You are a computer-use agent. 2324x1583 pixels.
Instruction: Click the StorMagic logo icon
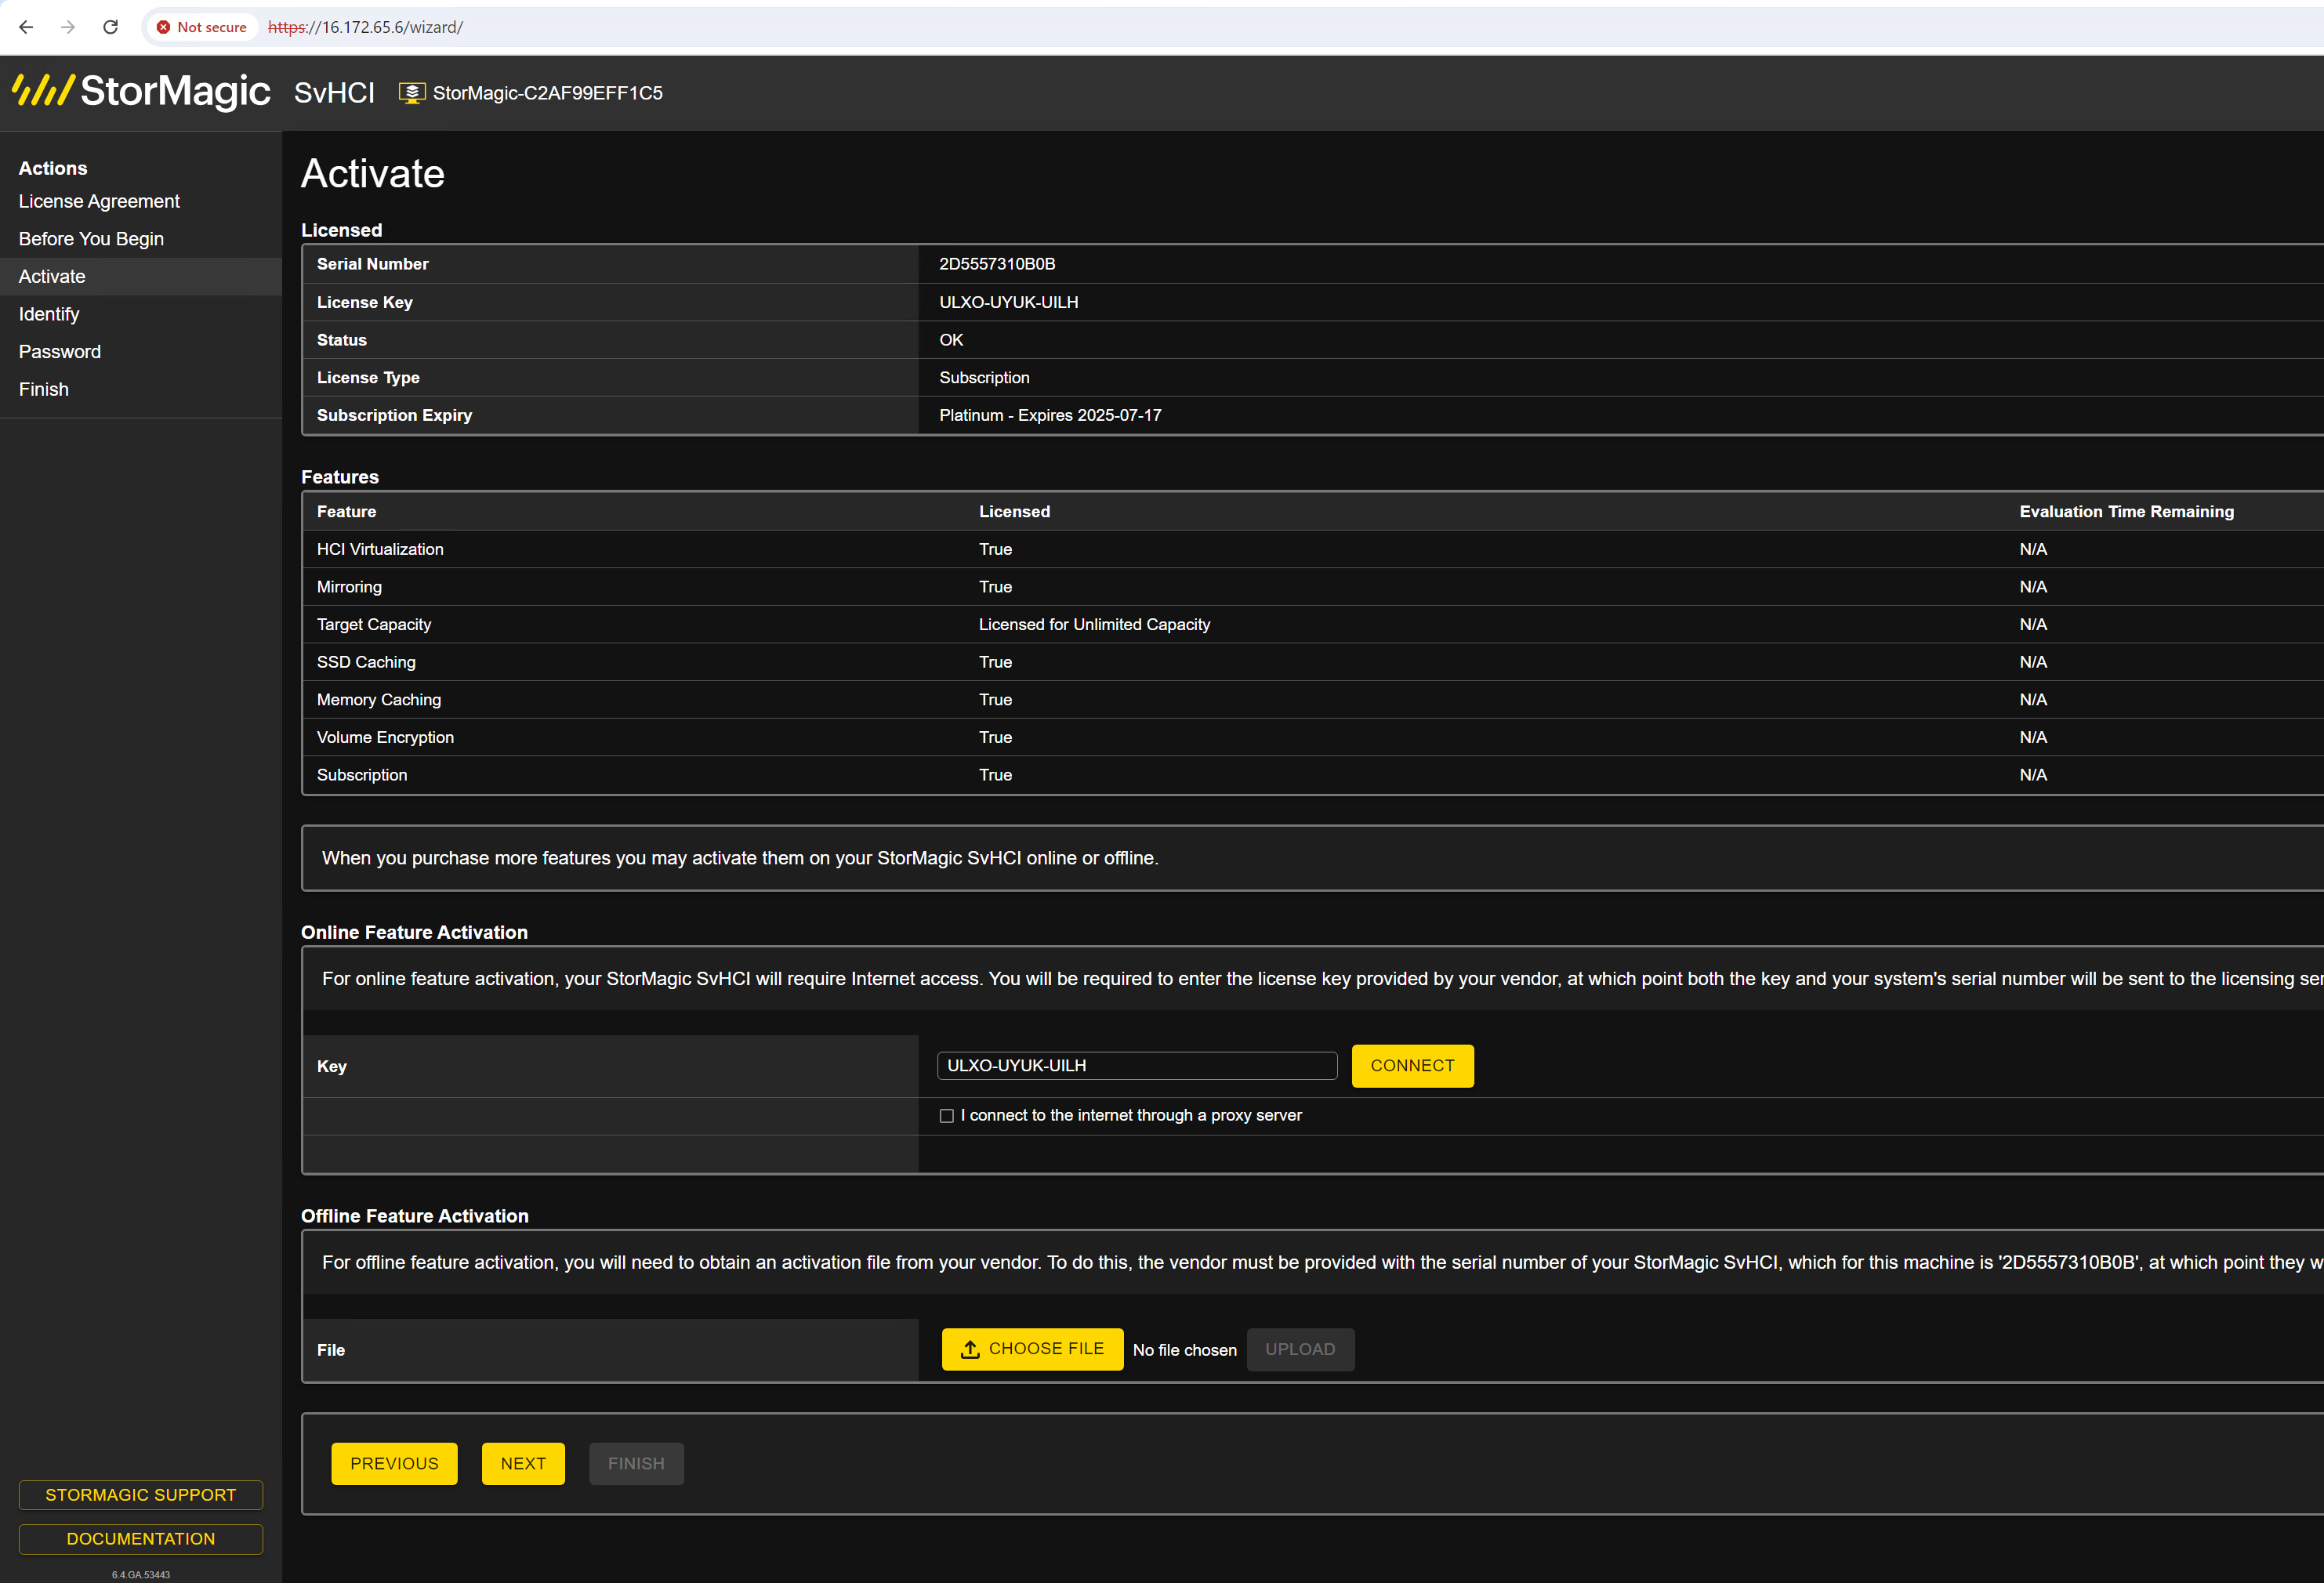point(43,90)
